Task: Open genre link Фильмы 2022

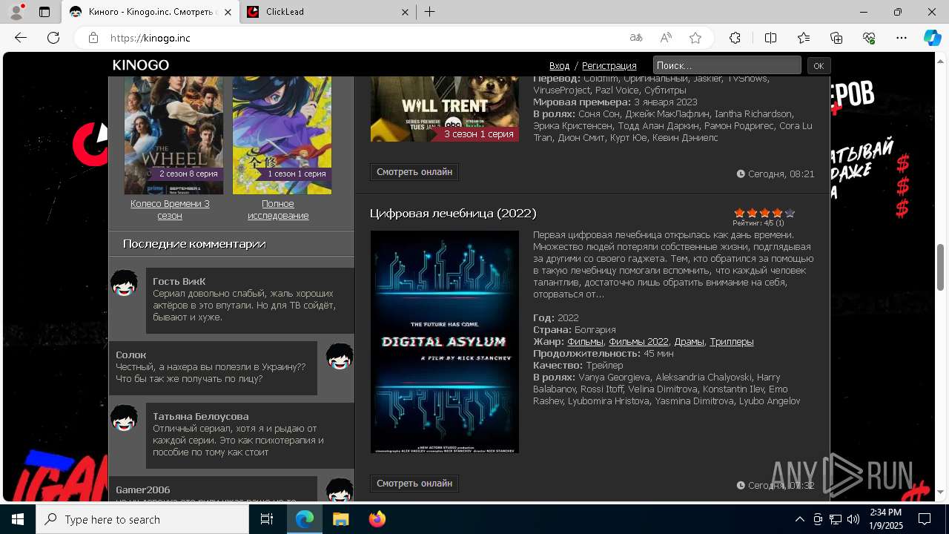Action: tap(638, 342)
